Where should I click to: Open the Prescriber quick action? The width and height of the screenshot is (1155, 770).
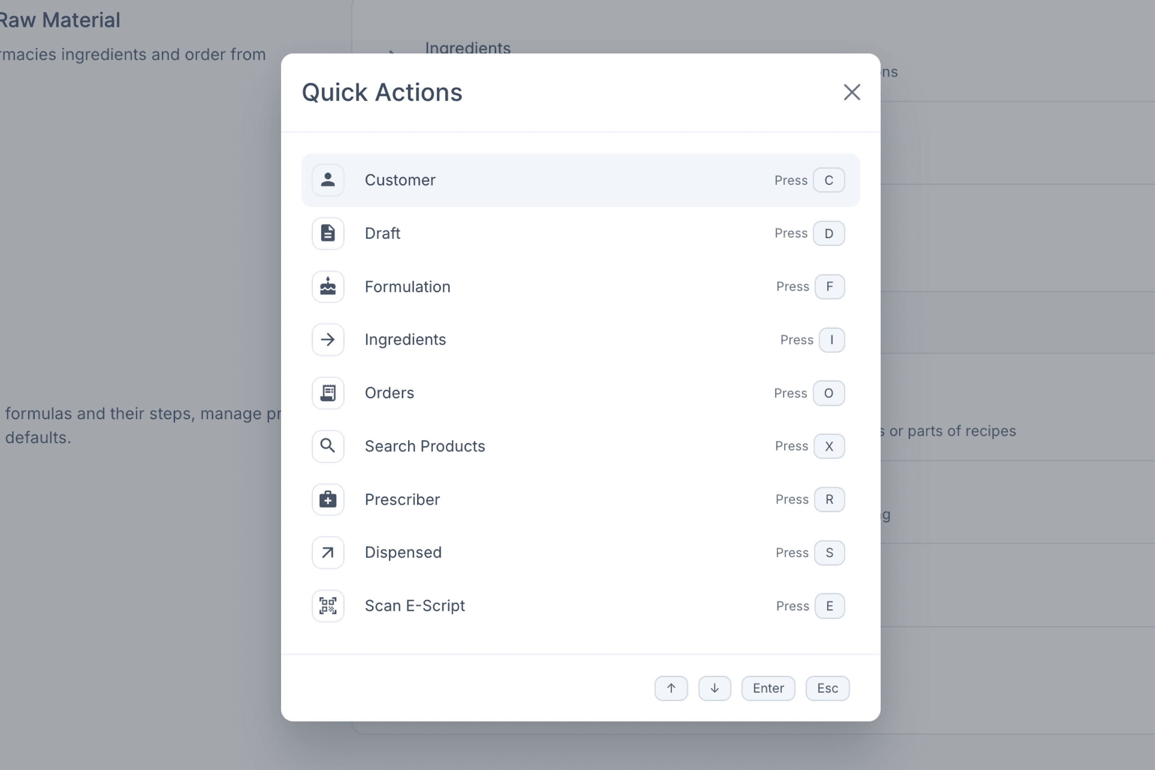click(580, 499)
